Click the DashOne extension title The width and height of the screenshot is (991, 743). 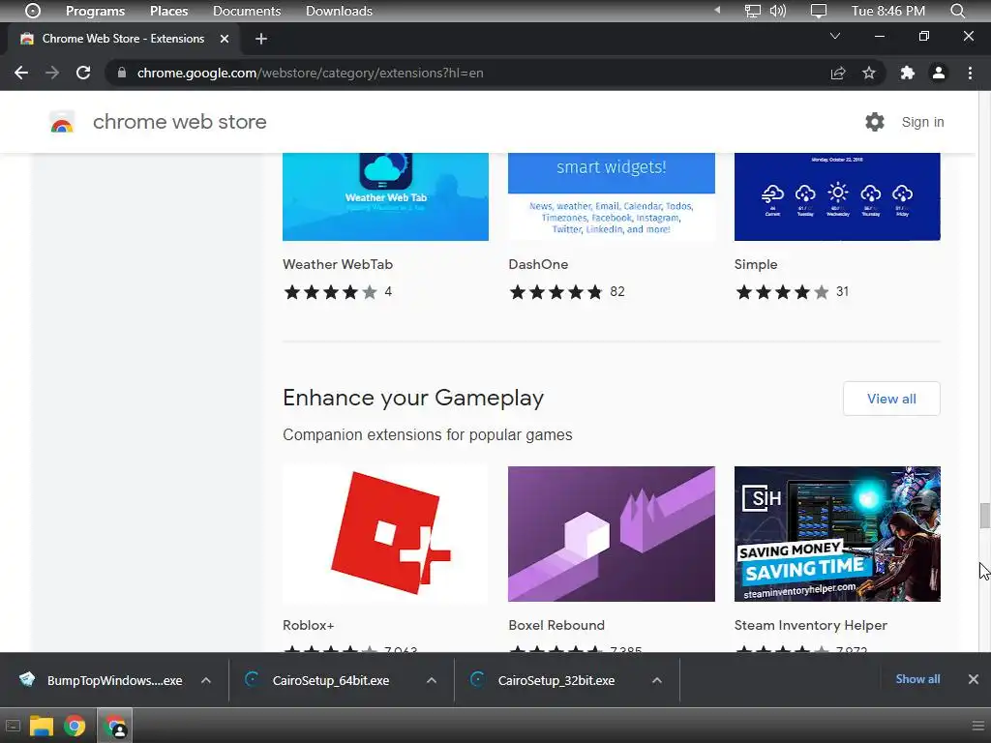(538, 264)
